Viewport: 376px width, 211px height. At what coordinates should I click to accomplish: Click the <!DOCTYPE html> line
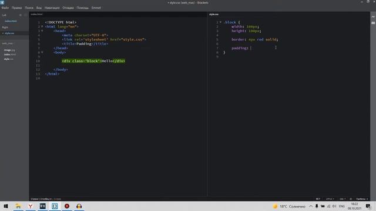click(61, 22)
